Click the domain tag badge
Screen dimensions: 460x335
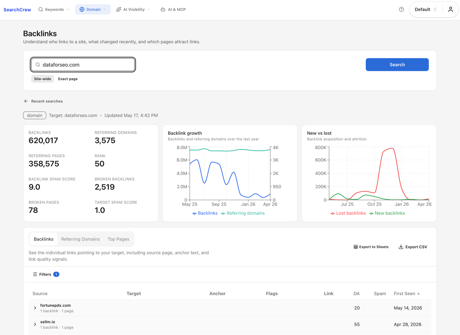pyautogui.click(x=35, y=116)
